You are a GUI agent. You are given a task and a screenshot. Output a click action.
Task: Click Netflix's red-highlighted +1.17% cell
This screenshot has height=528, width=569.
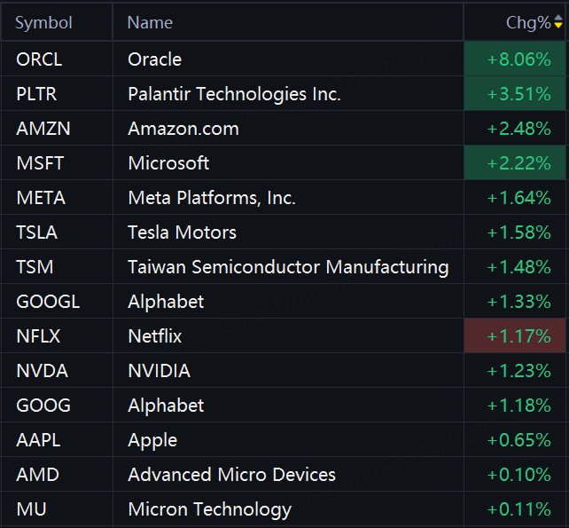[516, 336]
